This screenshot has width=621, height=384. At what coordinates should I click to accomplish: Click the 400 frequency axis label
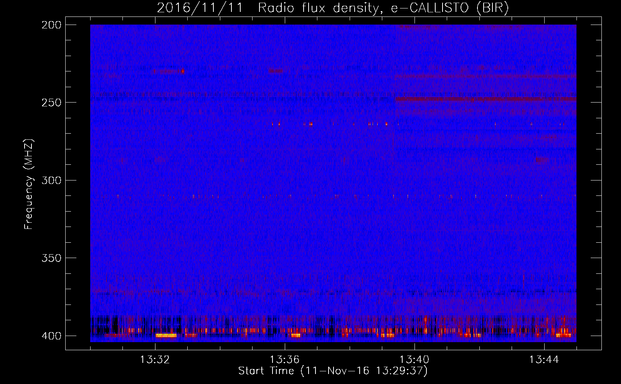pos(51,336)
